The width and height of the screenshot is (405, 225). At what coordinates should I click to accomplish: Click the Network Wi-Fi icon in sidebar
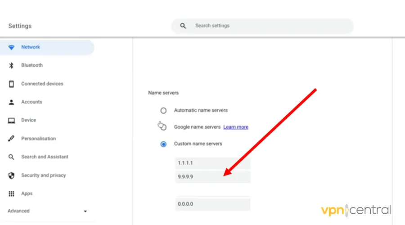11,47
